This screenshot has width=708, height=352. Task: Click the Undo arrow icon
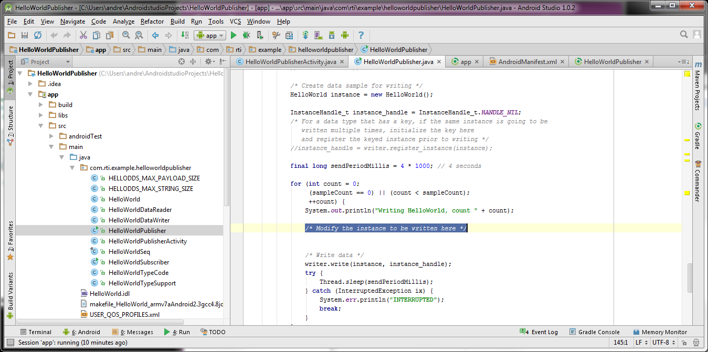[x=54, y=35]
